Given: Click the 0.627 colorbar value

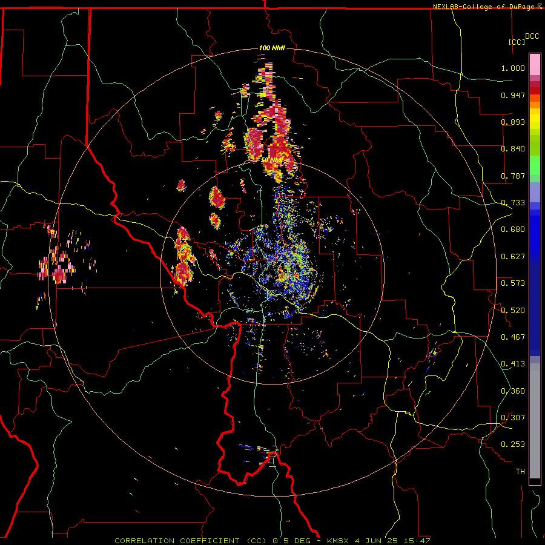Looking at the screenshot, I should 513,257.
